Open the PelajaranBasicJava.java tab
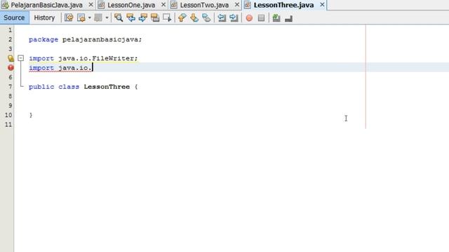The image size is (449, 252). [47, 5]
